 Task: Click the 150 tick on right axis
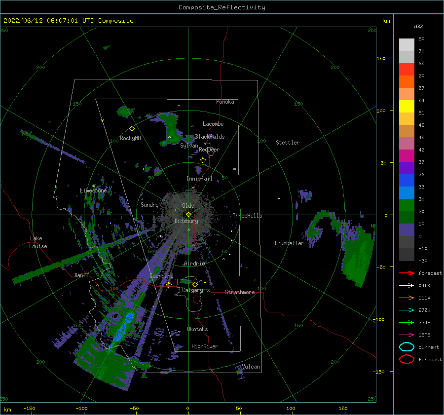click(x=381, y=58)
